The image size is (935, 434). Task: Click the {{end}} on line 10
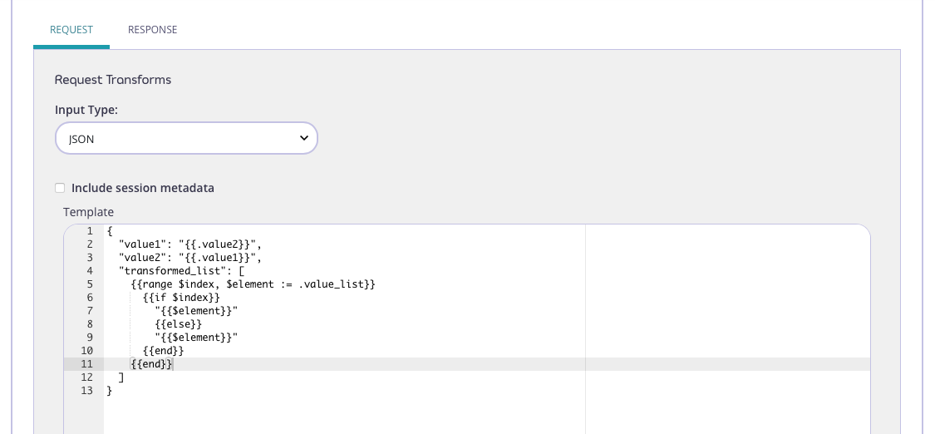point(163,351)
